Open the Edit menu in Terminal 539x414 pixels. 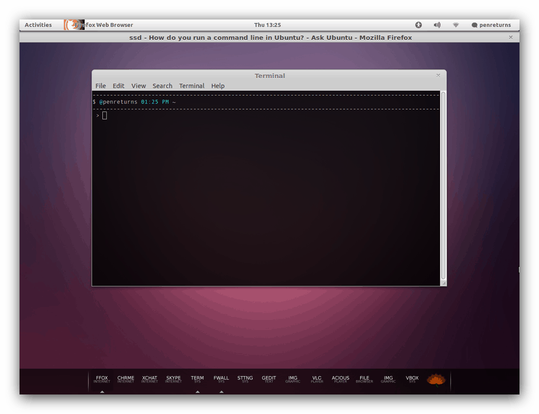coord(118,86)
